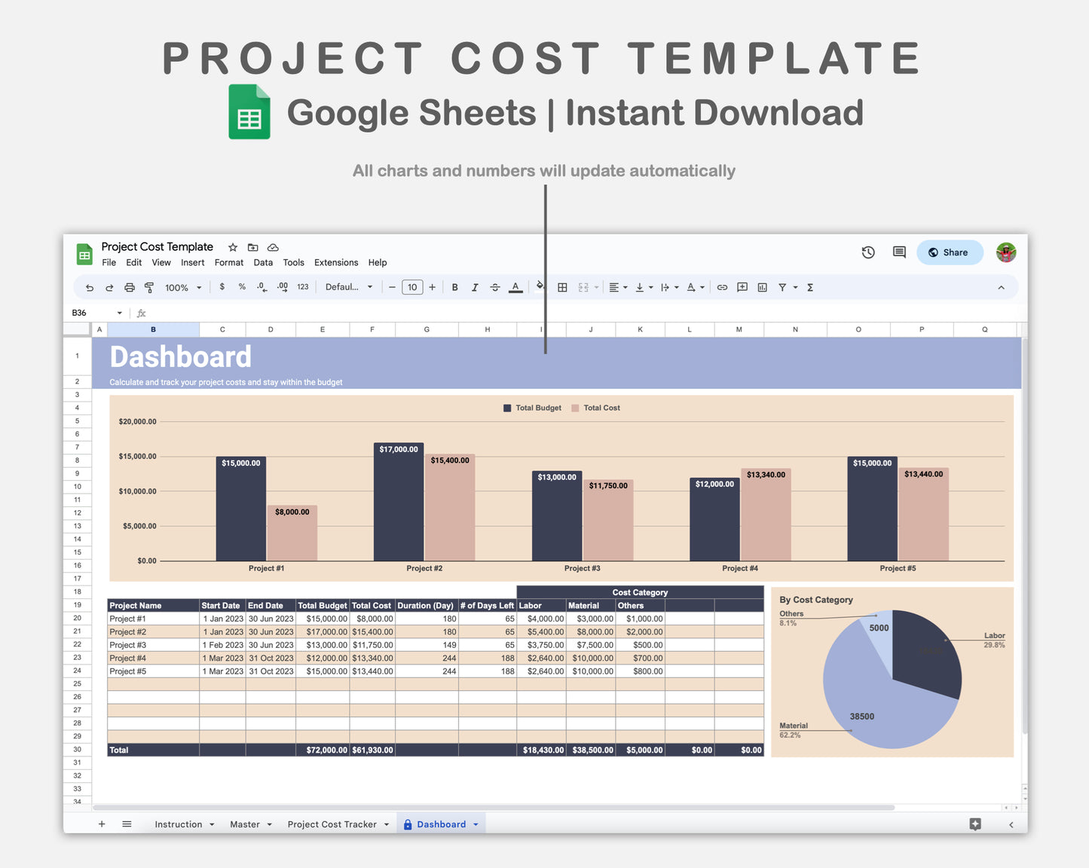
Task: Open the Dashboard sheet tab menu
Action: (476, 824)
